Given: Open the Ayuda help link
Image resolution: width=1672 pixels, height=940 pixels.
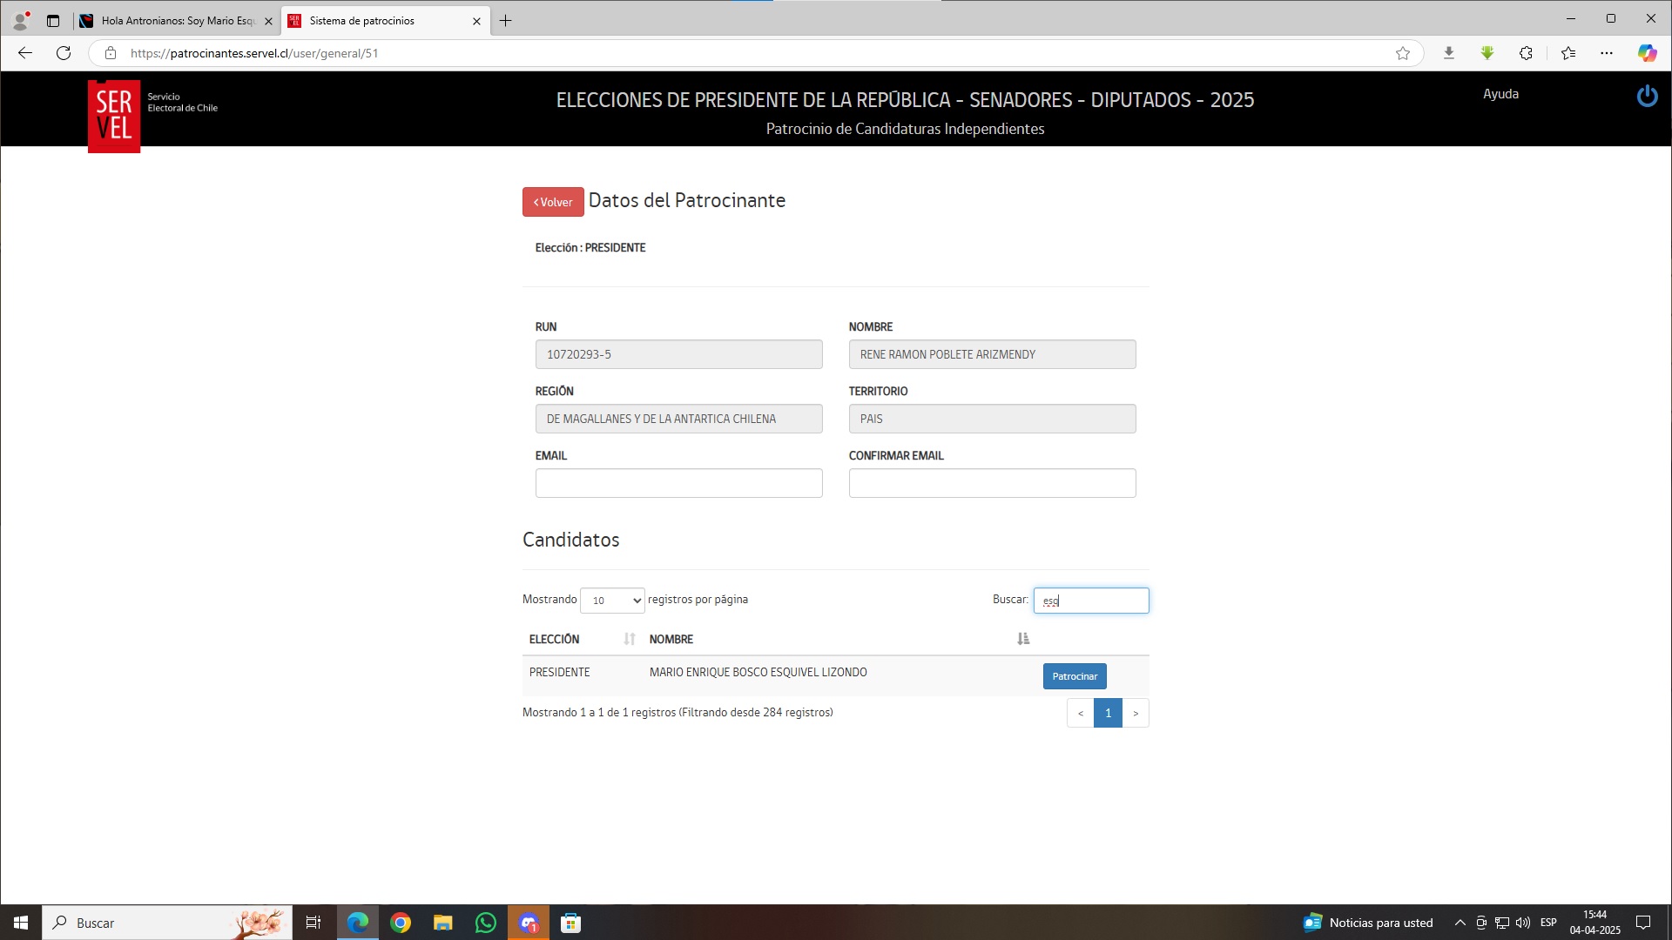Looking at the screenshot, I should [1500, 94].
